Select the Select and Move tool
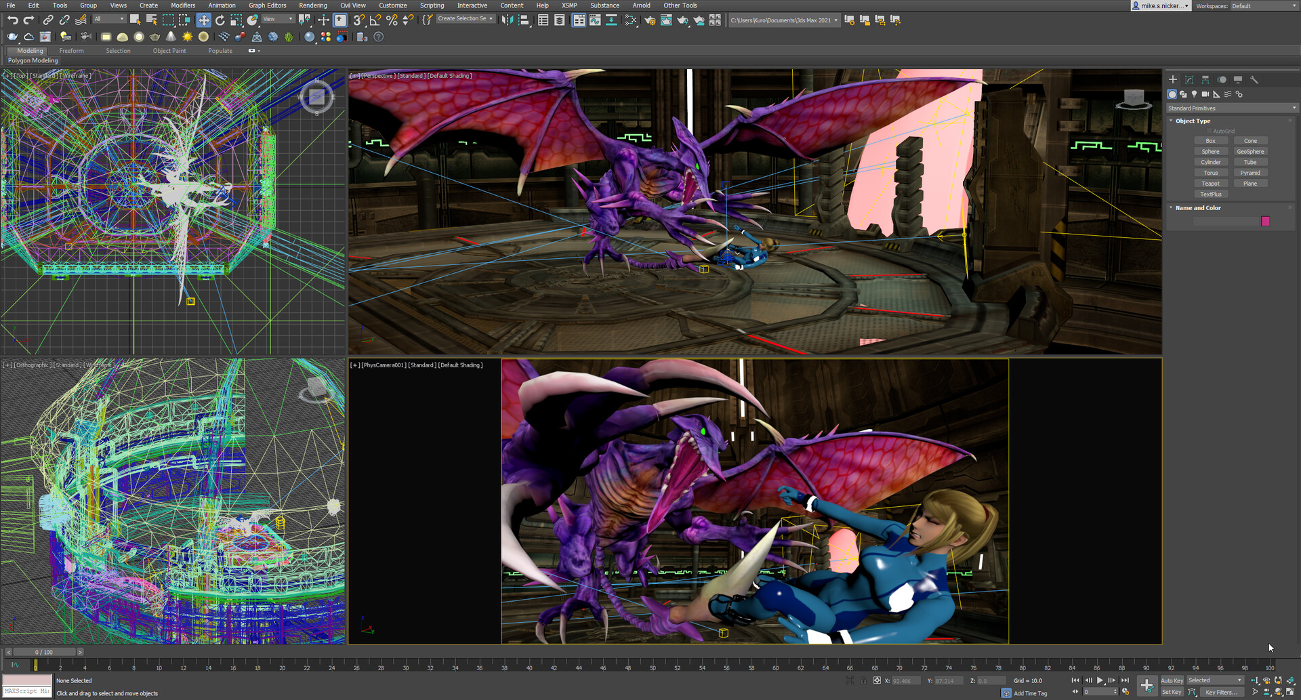The image size is (1301, 700). [203, 20]
